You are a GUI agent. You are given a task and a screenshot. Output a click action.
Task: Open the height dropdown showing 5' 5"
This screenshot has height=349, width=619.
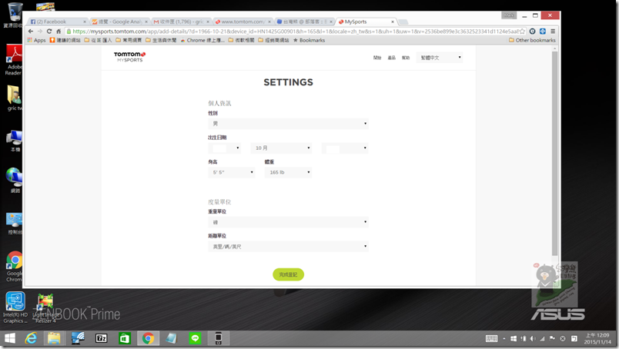[x=231, y=172]
